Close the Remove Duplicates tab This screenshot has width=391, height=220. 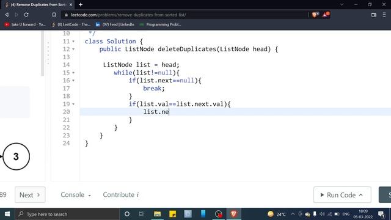click(x=71, y=5)
